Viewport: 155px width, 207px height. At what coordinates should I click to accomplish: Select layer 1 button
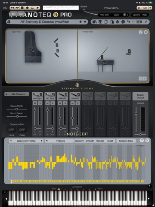[124, 15]
